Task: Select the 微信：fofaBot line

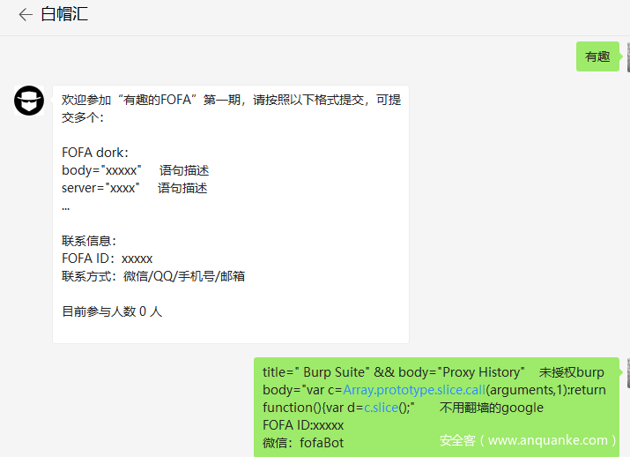Action: [303, 443]
